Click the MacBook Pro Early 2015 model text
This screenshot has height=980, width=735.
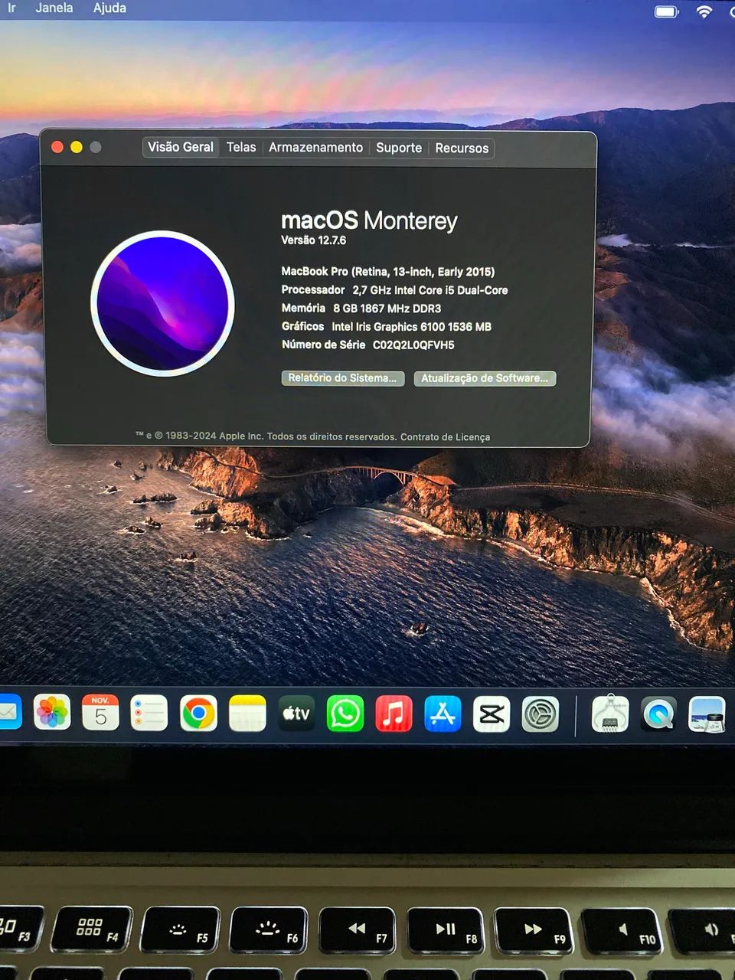click(388, 272)
